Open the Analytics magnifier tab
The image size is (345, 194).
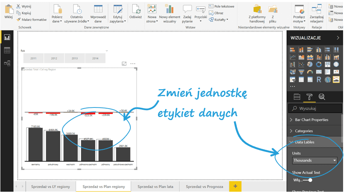pos(322,96)
